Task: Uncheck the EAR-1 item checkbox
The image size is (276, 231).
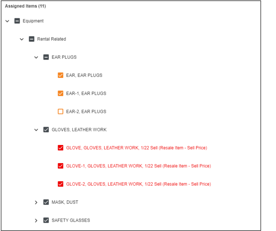Action: [x=61, y=94]
